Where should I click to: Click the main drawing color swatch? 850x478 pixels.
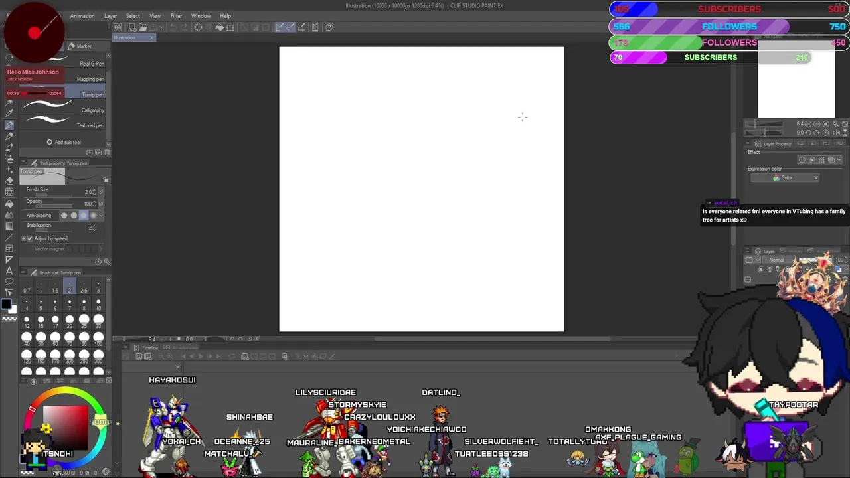point(5,304)
